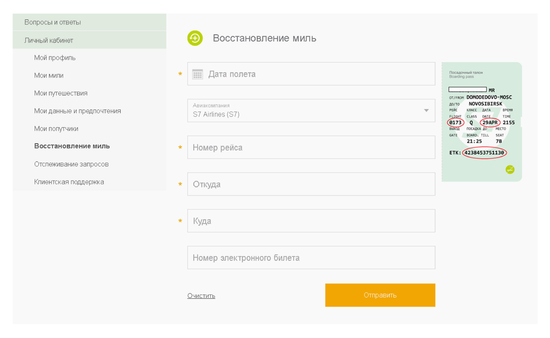Open Мои мили page

point(49,75)
